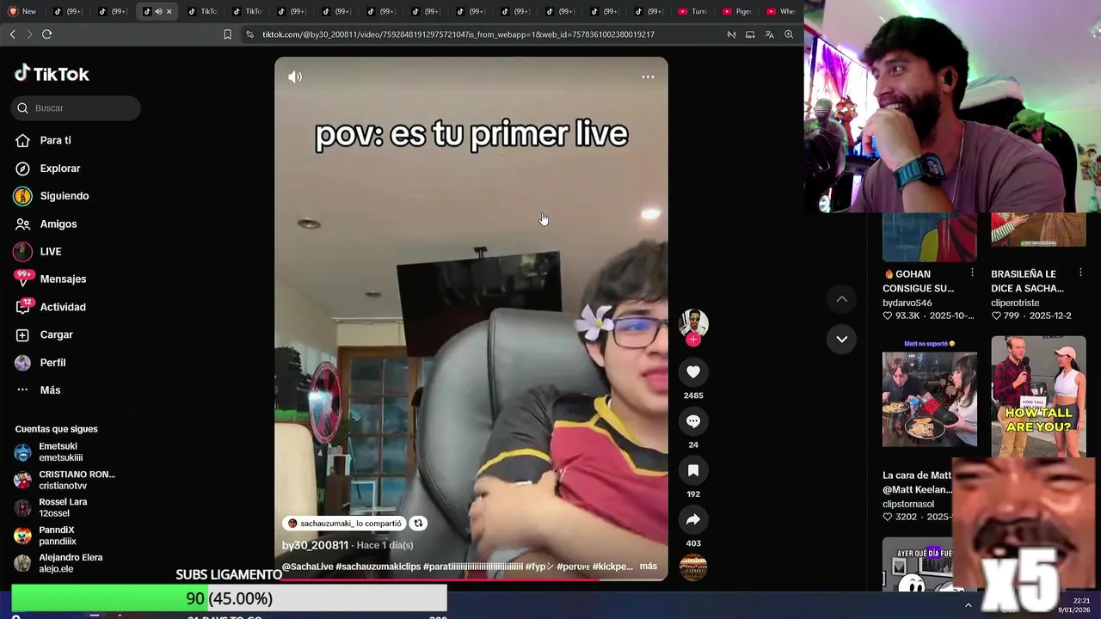Viewport: 1101px width, 619px height.
Task: Click the sachauzumaki_ lo compartió badge
Action: pyautogui.click(x=345, y=523)
